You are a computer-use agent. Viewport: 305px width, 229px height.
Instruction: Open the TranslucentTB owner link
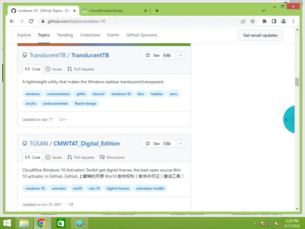[47, 55]
